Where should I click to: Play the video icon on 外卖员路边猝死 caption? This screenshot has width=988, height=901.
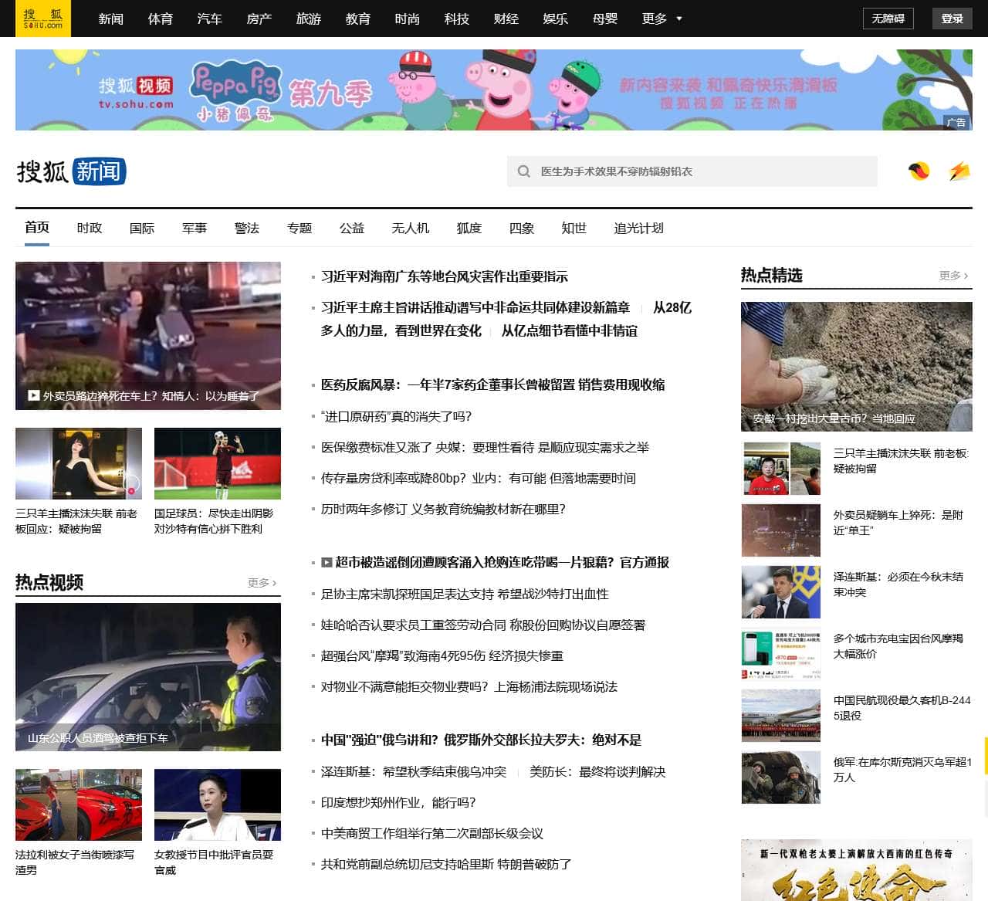[x=34, y=395]
